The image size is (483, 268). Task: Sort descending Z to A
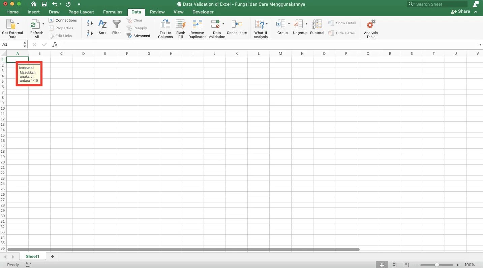pyautogui.click(x=90, y=33)
